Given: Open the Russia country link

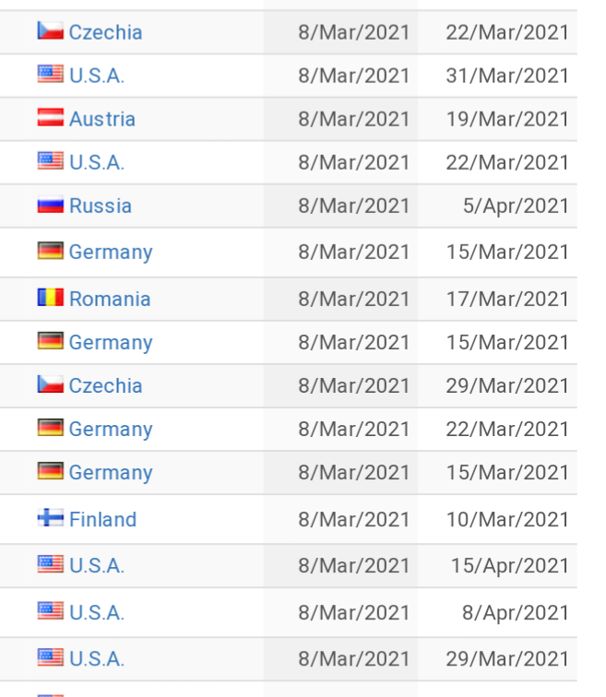Looking at the screenshot, I should coord(101,206).
